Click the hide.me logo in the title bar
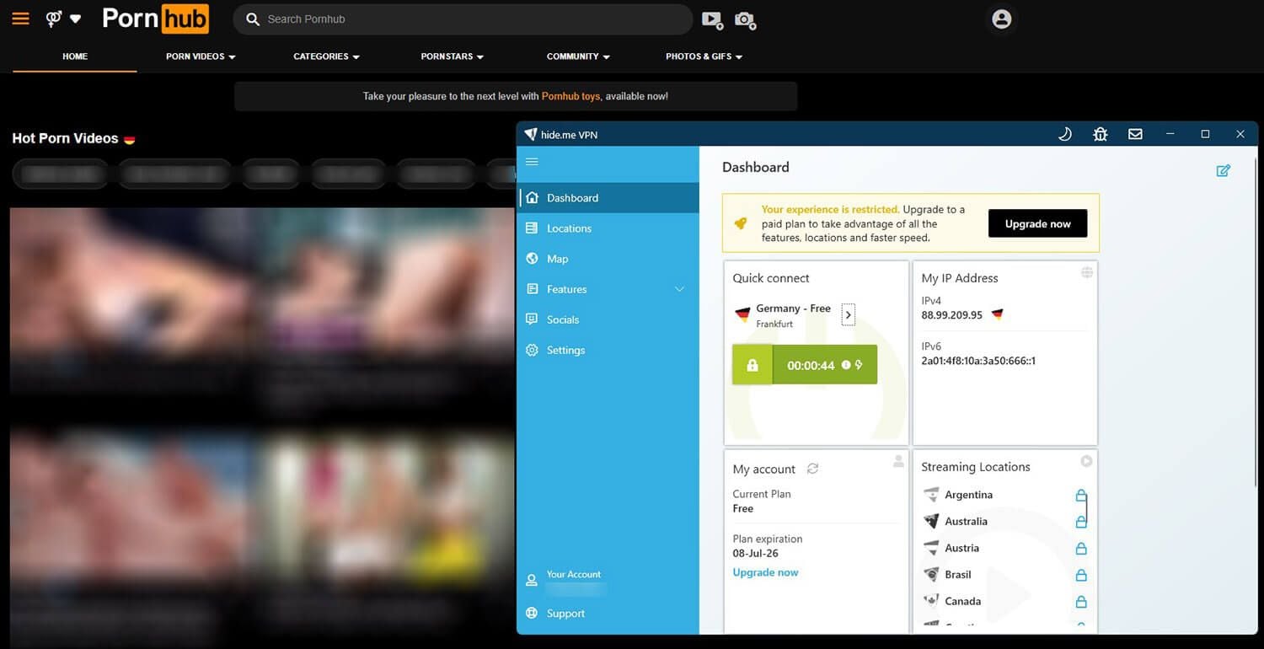Viewport: 1264px width, 649px height. (x=530, y=134)
